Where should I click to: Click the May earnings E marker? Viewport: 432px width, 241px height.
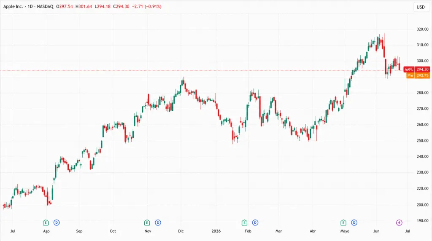[x=343, y=222]
